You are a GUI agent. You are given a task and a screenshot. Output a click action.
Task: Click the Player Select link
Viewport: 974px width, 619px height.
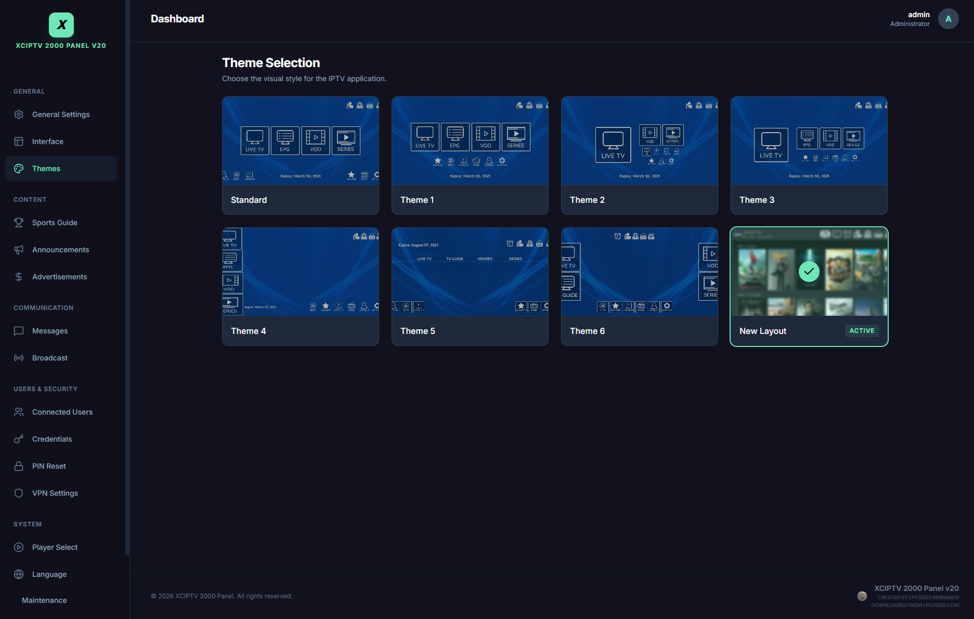pyautogui.click(x=55, y=547)
